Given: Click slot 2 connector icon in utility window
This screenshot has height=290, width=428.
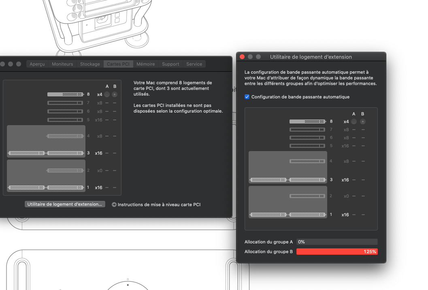Looking at the screenshot, I should [307, 196].
